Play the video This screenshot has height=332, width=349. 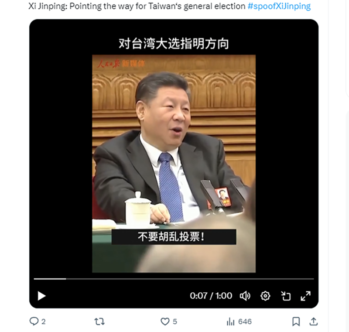click(x=41, y=296)
